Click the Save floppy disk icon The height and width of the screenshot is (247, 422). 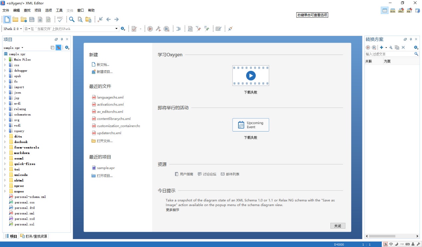point(32,19)
